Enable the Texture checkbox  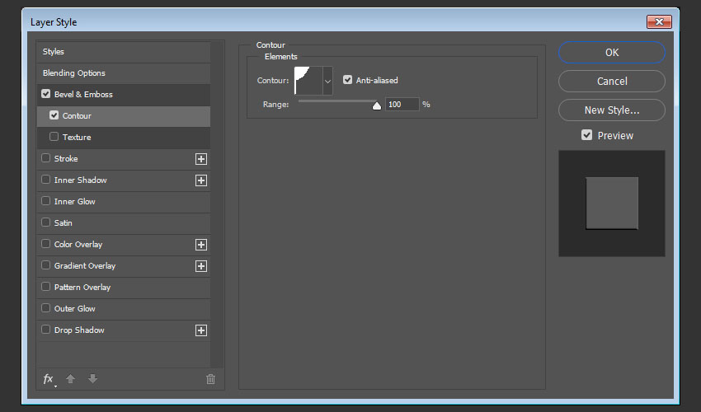pyautogui.click(x=54, y=137)
